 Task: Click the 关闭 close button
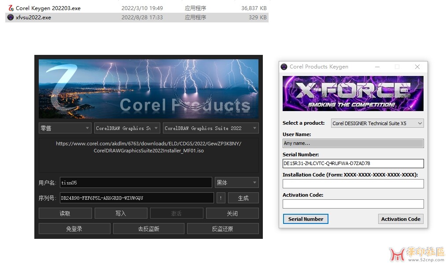click(232, 213)
